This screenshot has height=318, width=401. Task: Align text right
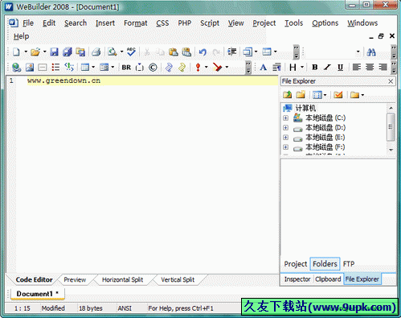(383, 67)
